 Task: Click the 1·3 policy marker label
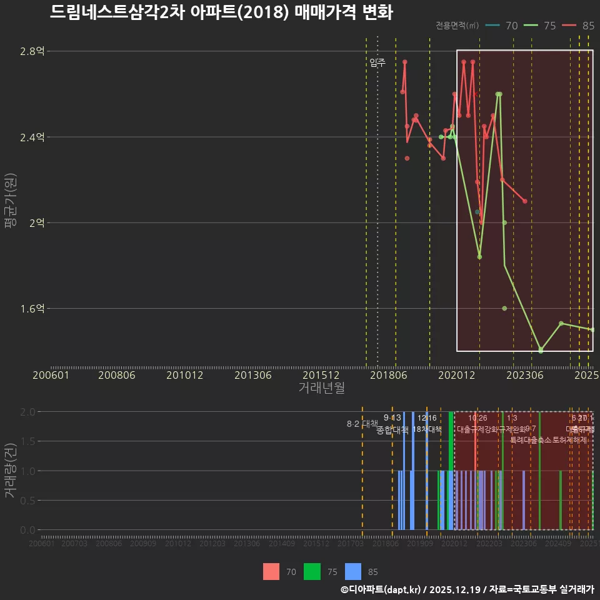point(512,418)
